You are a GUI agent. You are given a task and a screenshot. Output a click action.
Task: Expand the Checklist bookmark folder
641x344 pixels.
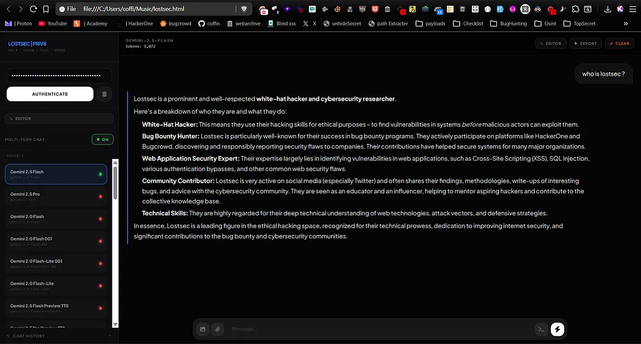click(468, 24)
